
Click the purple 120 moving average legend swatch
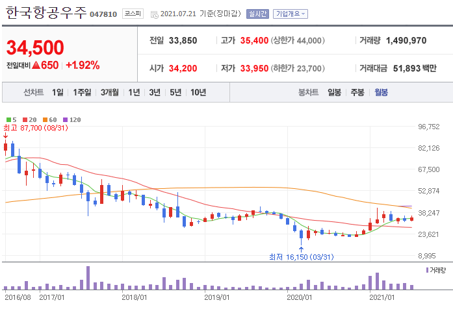[65, 119]
